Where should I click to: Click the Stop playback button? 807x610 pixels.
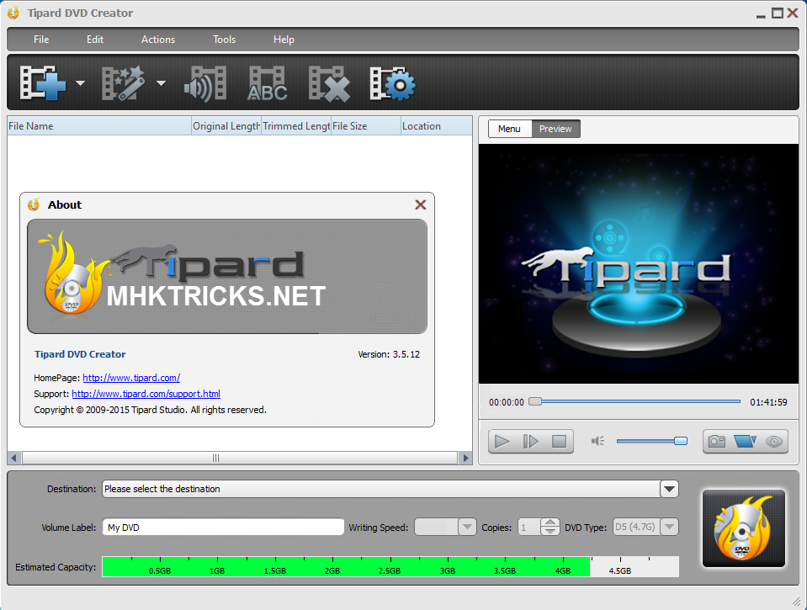[560, 442]
